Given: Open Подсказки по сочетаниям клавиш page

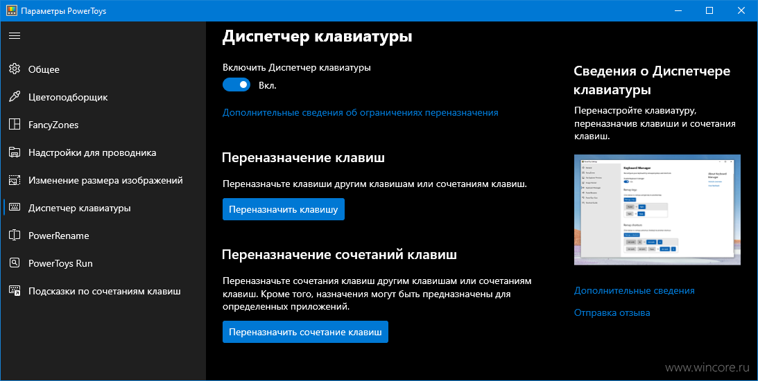Looking at the screenshot, I should [103, 291].
